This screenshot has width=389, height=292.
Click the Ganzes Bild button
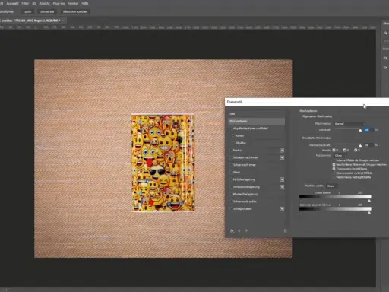(x=47, y=11)
